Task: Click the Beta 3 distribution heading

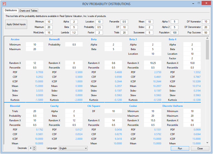Action: [133, 39]
